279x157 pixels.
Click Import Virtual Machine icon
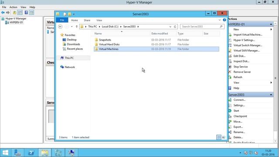(x=230, y=35)
